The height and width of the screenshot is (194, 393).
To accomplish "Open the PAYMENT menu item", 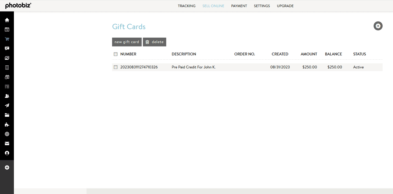I will point(239,6).
